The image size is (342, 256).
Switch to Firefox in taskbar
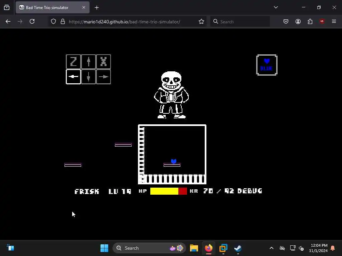click(209, 248)
